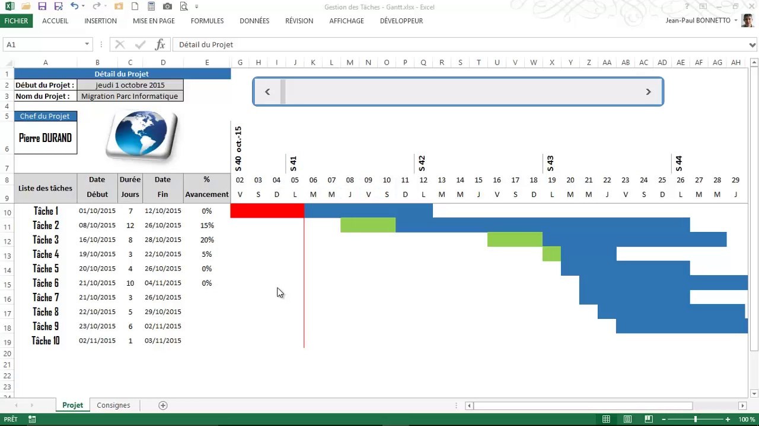Image resolution: width=759 pixels, height=426 pixels.
Task: Click the right arrow of Gantt scroll control
Action: [648, 92]
